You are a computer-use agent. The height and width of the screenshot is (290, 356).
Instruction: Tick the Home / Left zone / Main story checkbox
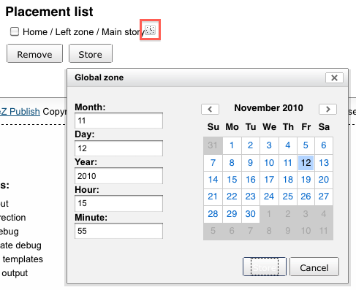click(15, 31)
